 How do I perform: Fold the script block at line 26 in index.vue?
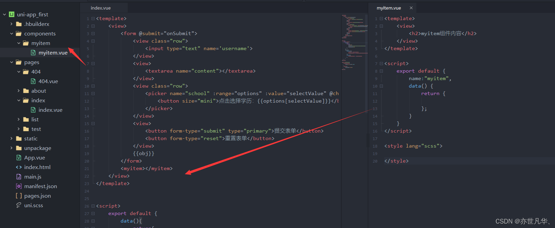point(93,206)
